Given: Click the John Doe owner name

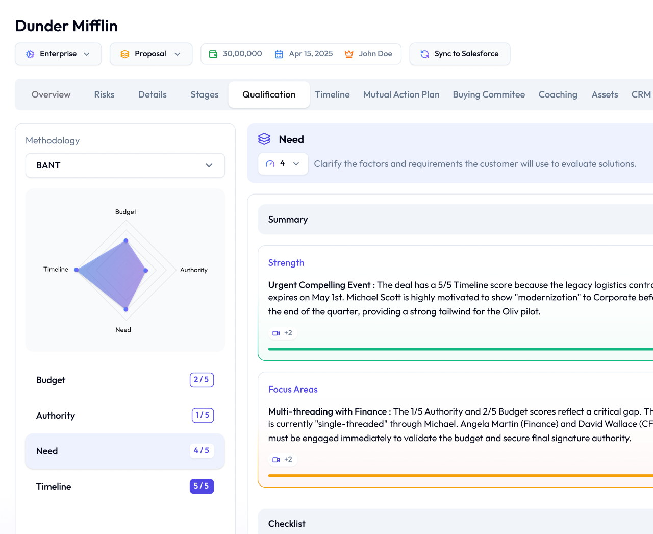Looking at the screenshot, I should [375, 54].
